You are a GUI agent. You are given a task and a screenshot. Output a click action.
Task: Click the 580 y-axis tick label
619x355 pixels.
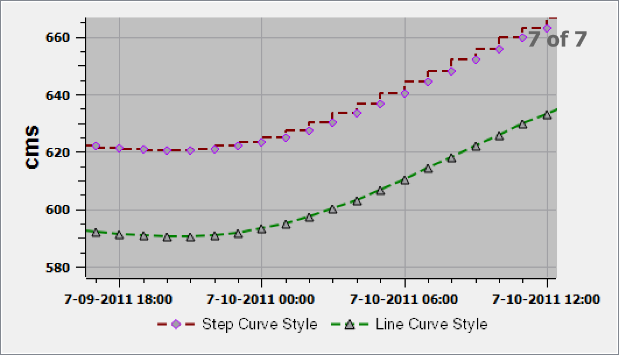pyautogui.click(x=58, y=268)
